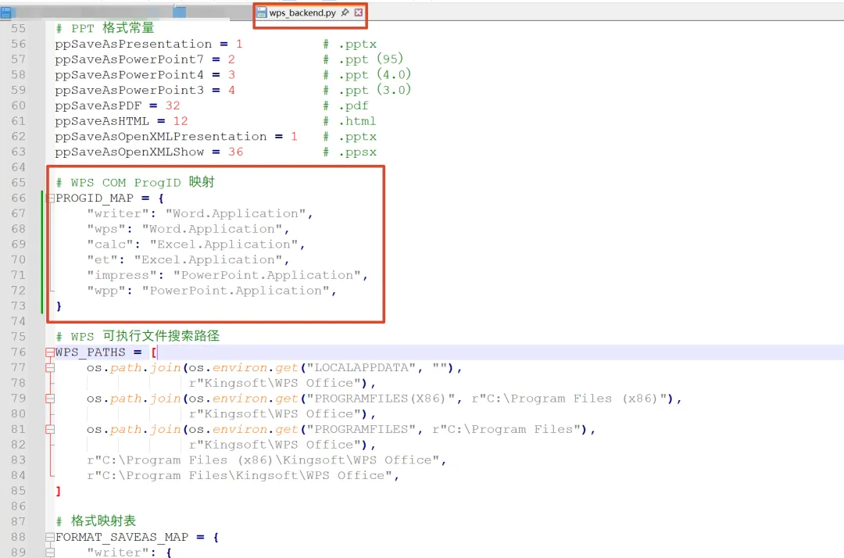The height and width of the screenshot is (558, 844).
Task: Collapse the WPS_PATHS list fold marker
Action: (50, 352)
